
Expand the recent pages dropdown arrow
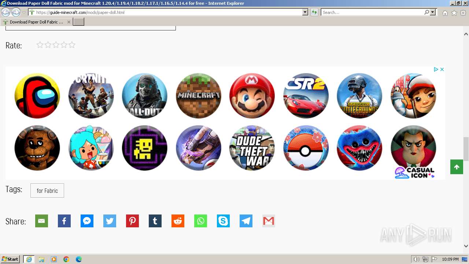pyautogui.click(x=24, y=12)
